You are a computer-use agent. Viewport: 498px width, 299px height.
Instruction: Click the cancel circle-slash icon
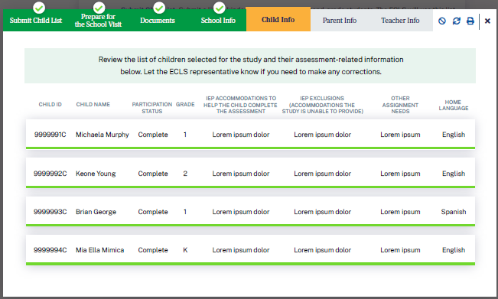click(442, 21)
